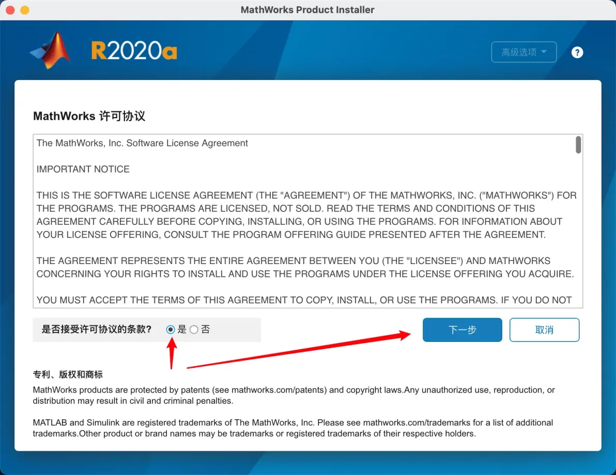Select 是 to accept the license terms

click(x=171, y=330)
